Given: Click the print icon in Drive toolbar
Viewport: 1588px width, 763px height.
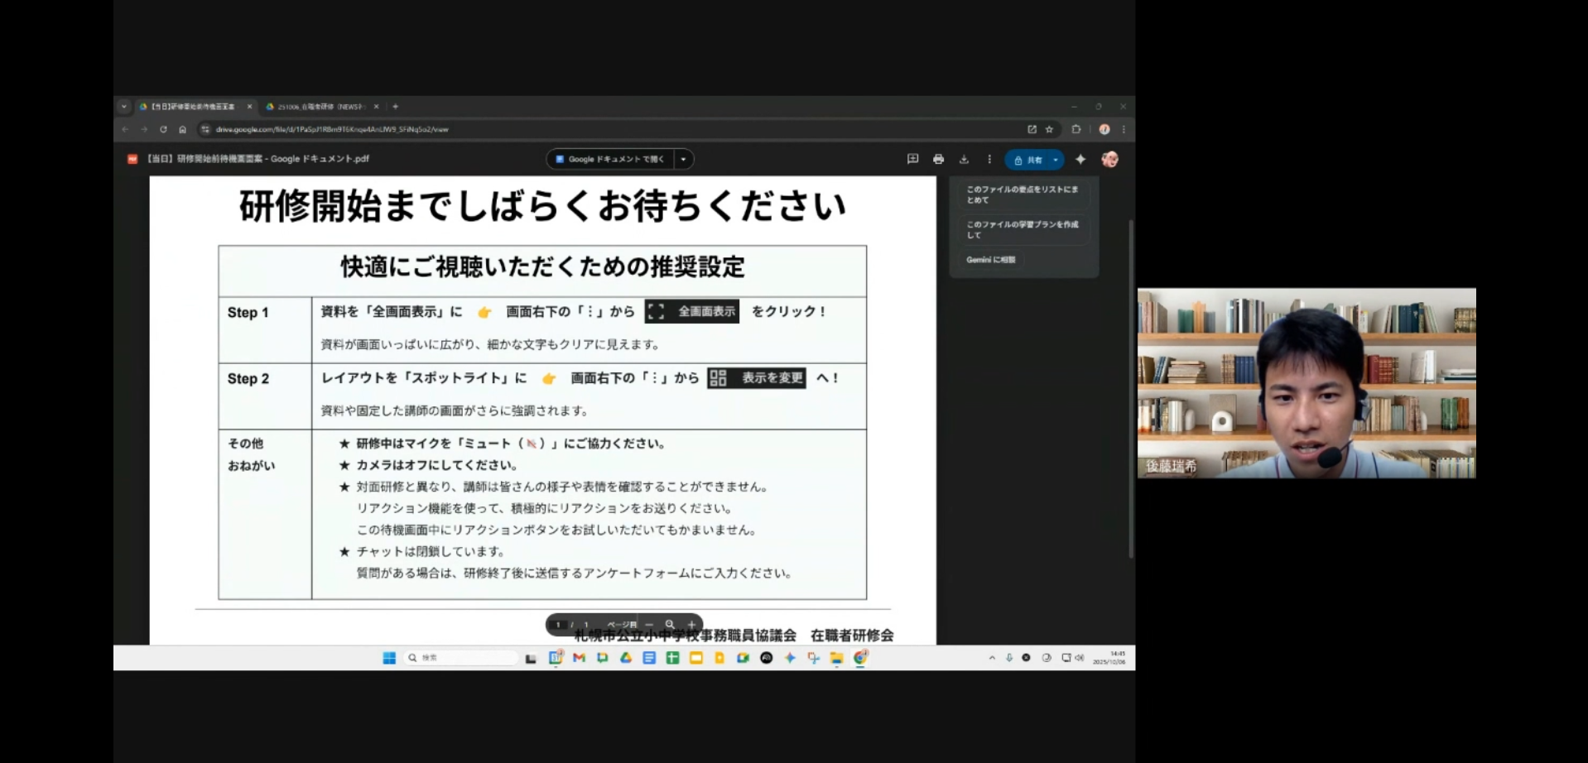Looking at the screenshot, I should [x=938, y=160].
